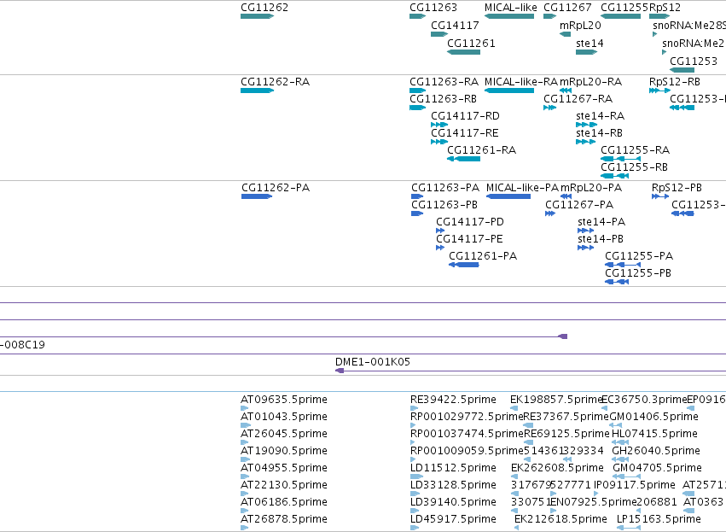
Task: Click the purple arrowhead under DME1-001K05
Action: pos(340,371)
